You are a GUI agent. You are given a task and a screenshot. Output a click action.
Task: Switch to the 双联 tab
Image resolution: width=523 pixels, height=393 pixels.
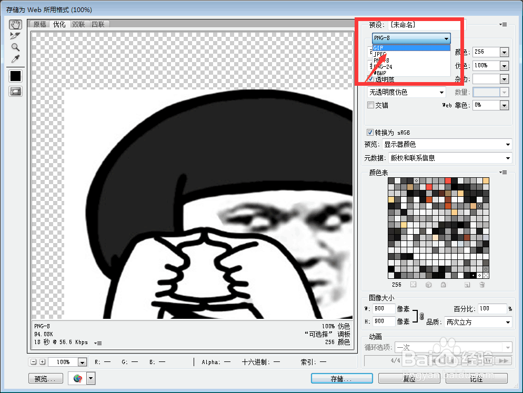click(78, 24)
